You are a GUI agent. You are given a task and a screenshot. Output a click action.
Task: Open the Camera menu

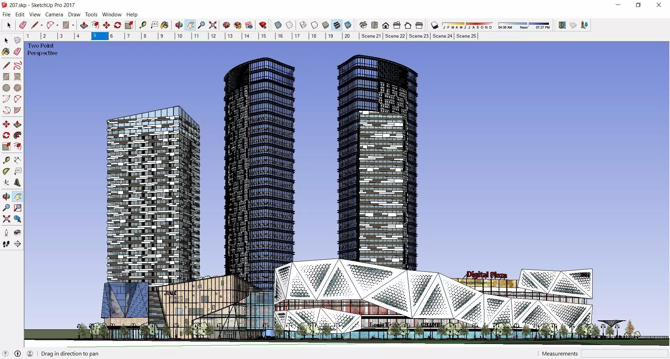click(x=54, y=15)
